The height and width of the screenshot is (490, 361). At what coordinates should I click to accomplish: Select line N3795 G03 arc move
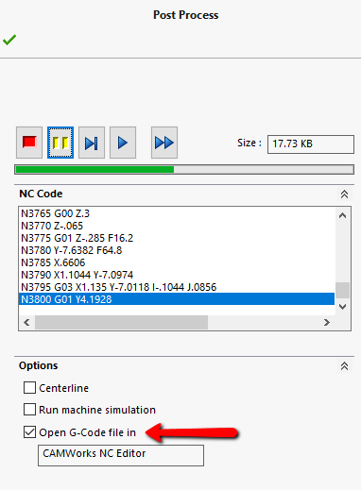[177, 287]
